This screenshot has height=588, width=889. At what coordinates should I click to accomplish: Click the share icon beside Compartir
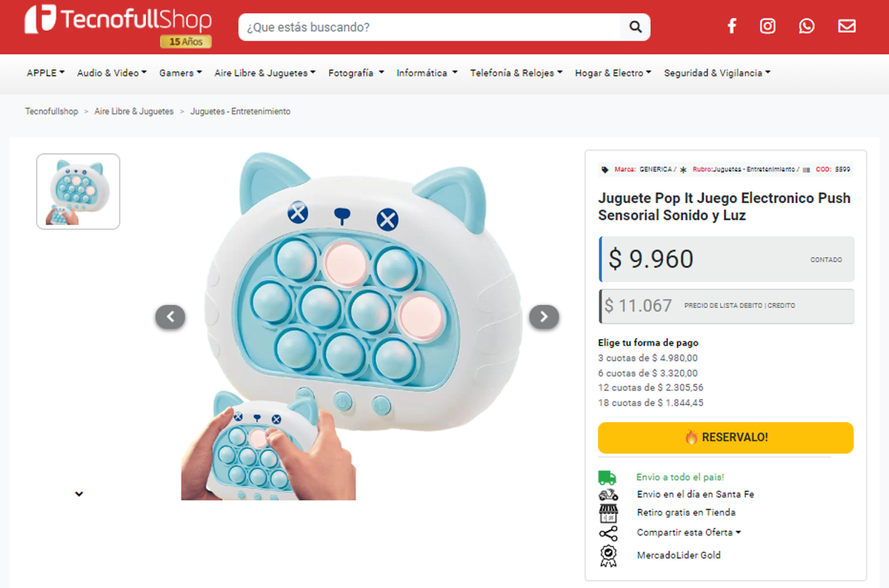point(608,532)
